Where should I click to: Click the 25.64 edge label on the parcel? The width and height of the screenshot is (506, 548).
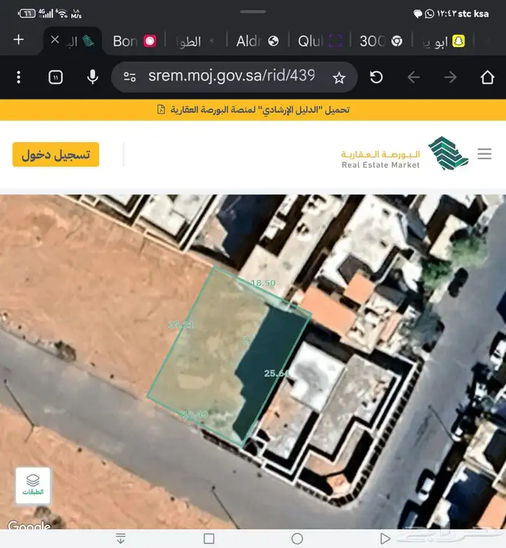pyautogui.click(x=276, y=374)
